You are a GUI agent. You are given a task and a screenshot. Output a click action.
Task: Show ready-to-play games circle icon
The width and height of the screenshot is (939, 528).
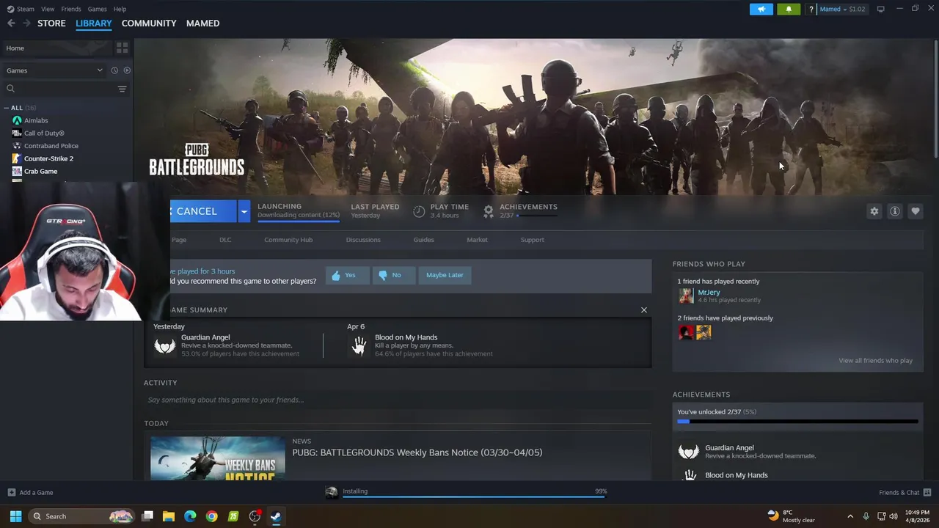coord(127,70)
